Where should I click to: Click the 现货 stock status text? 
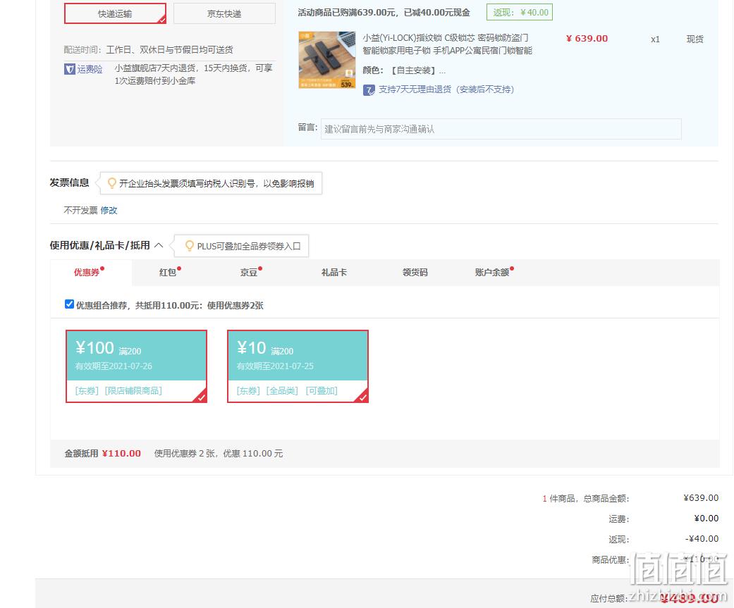click(x=695, y=39)
